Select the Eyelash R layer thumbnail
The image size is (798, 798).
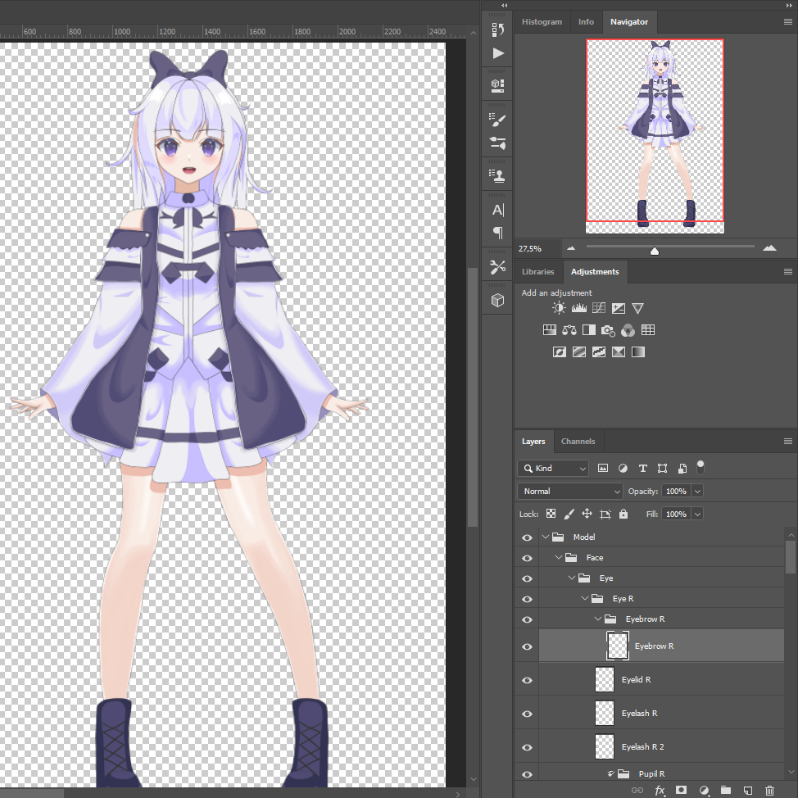point(605,714)
